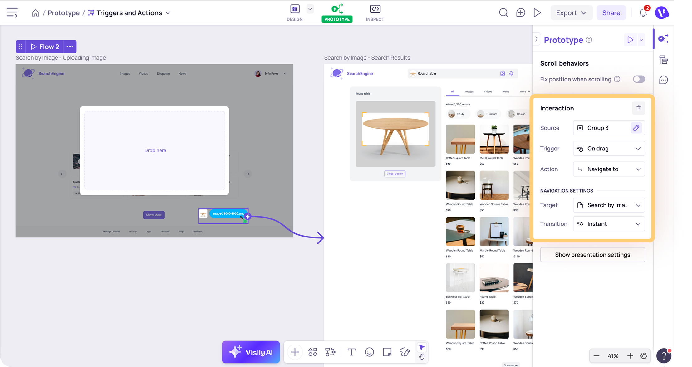Play Flow 2 from the flow label
The image size is (692, 367).
45,46
